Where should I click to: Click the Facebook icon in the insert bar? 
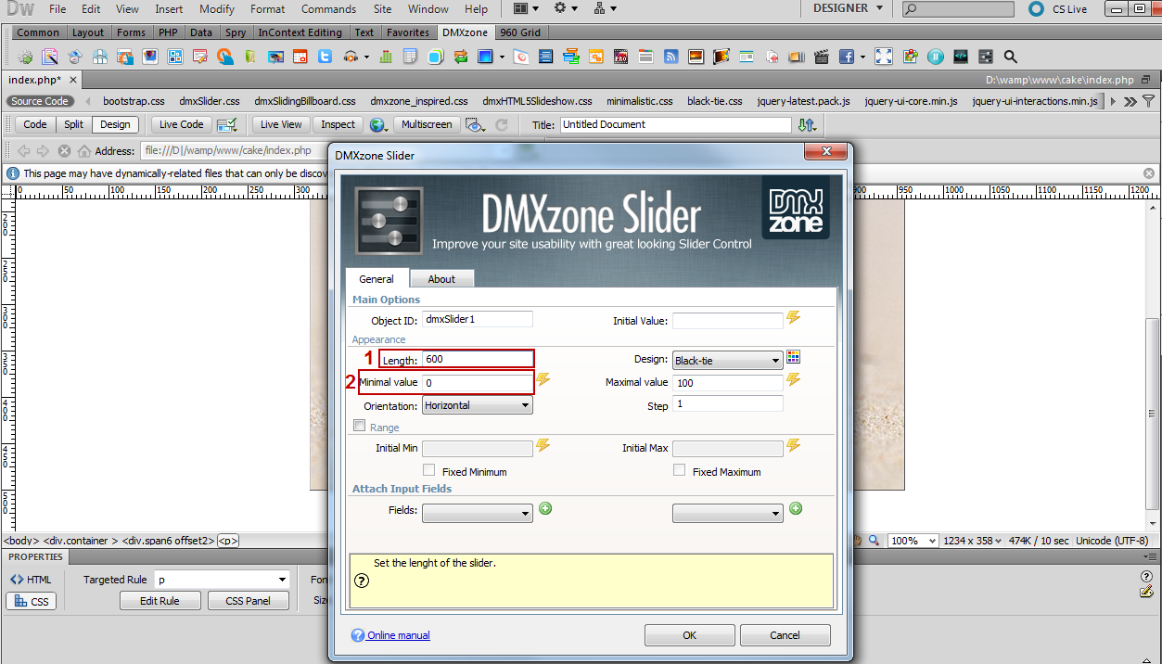coord(847,57)
